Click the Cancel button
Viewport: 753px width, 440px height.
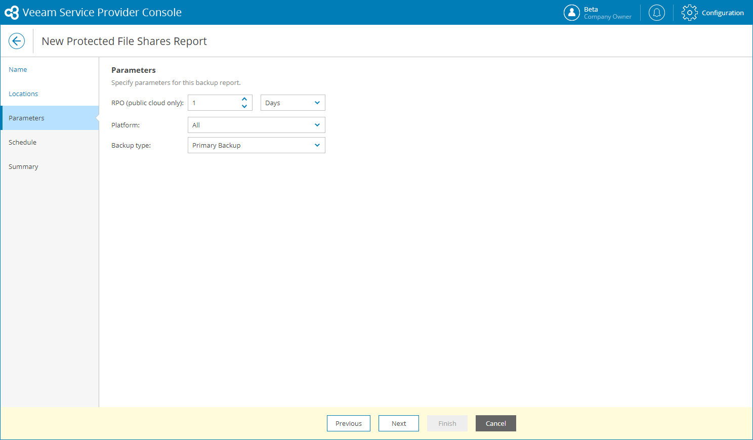pos(496,423)
